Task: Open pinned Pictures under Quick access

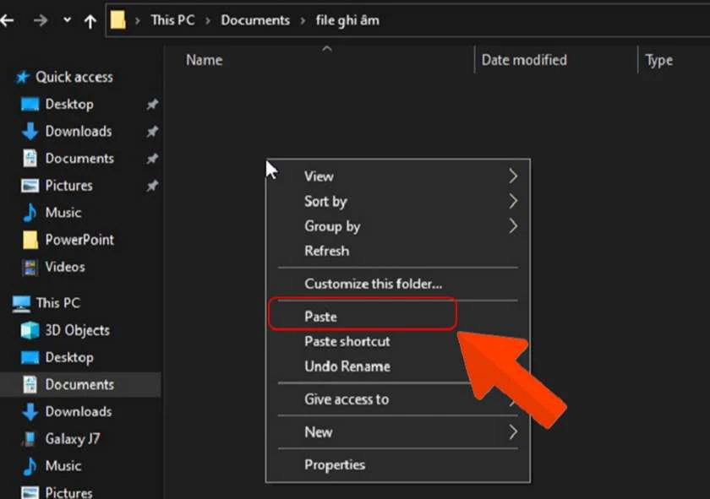Action: click(x=68, y=186)
